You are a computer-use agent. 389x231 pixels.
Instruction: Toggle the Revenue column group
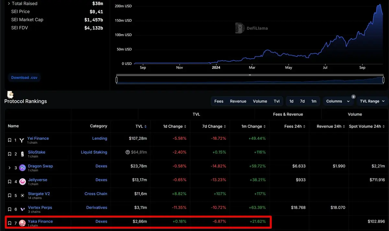[238, 101]
